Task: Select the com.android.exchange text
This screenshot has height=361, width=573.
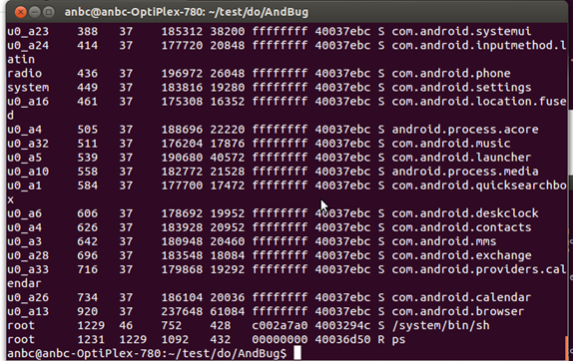Action: pyautogui.click(x=461, y=255)
